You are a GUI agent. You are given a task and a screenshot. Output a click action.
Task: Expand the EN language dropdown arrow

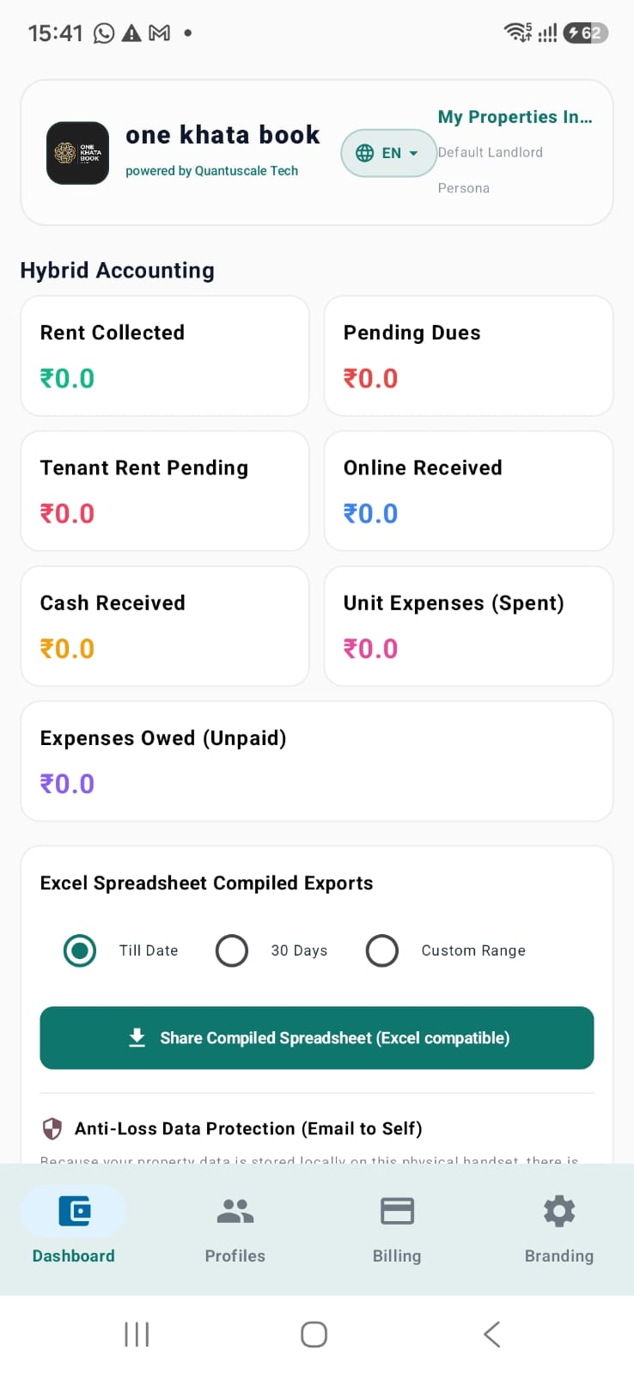tap(414, 153)
